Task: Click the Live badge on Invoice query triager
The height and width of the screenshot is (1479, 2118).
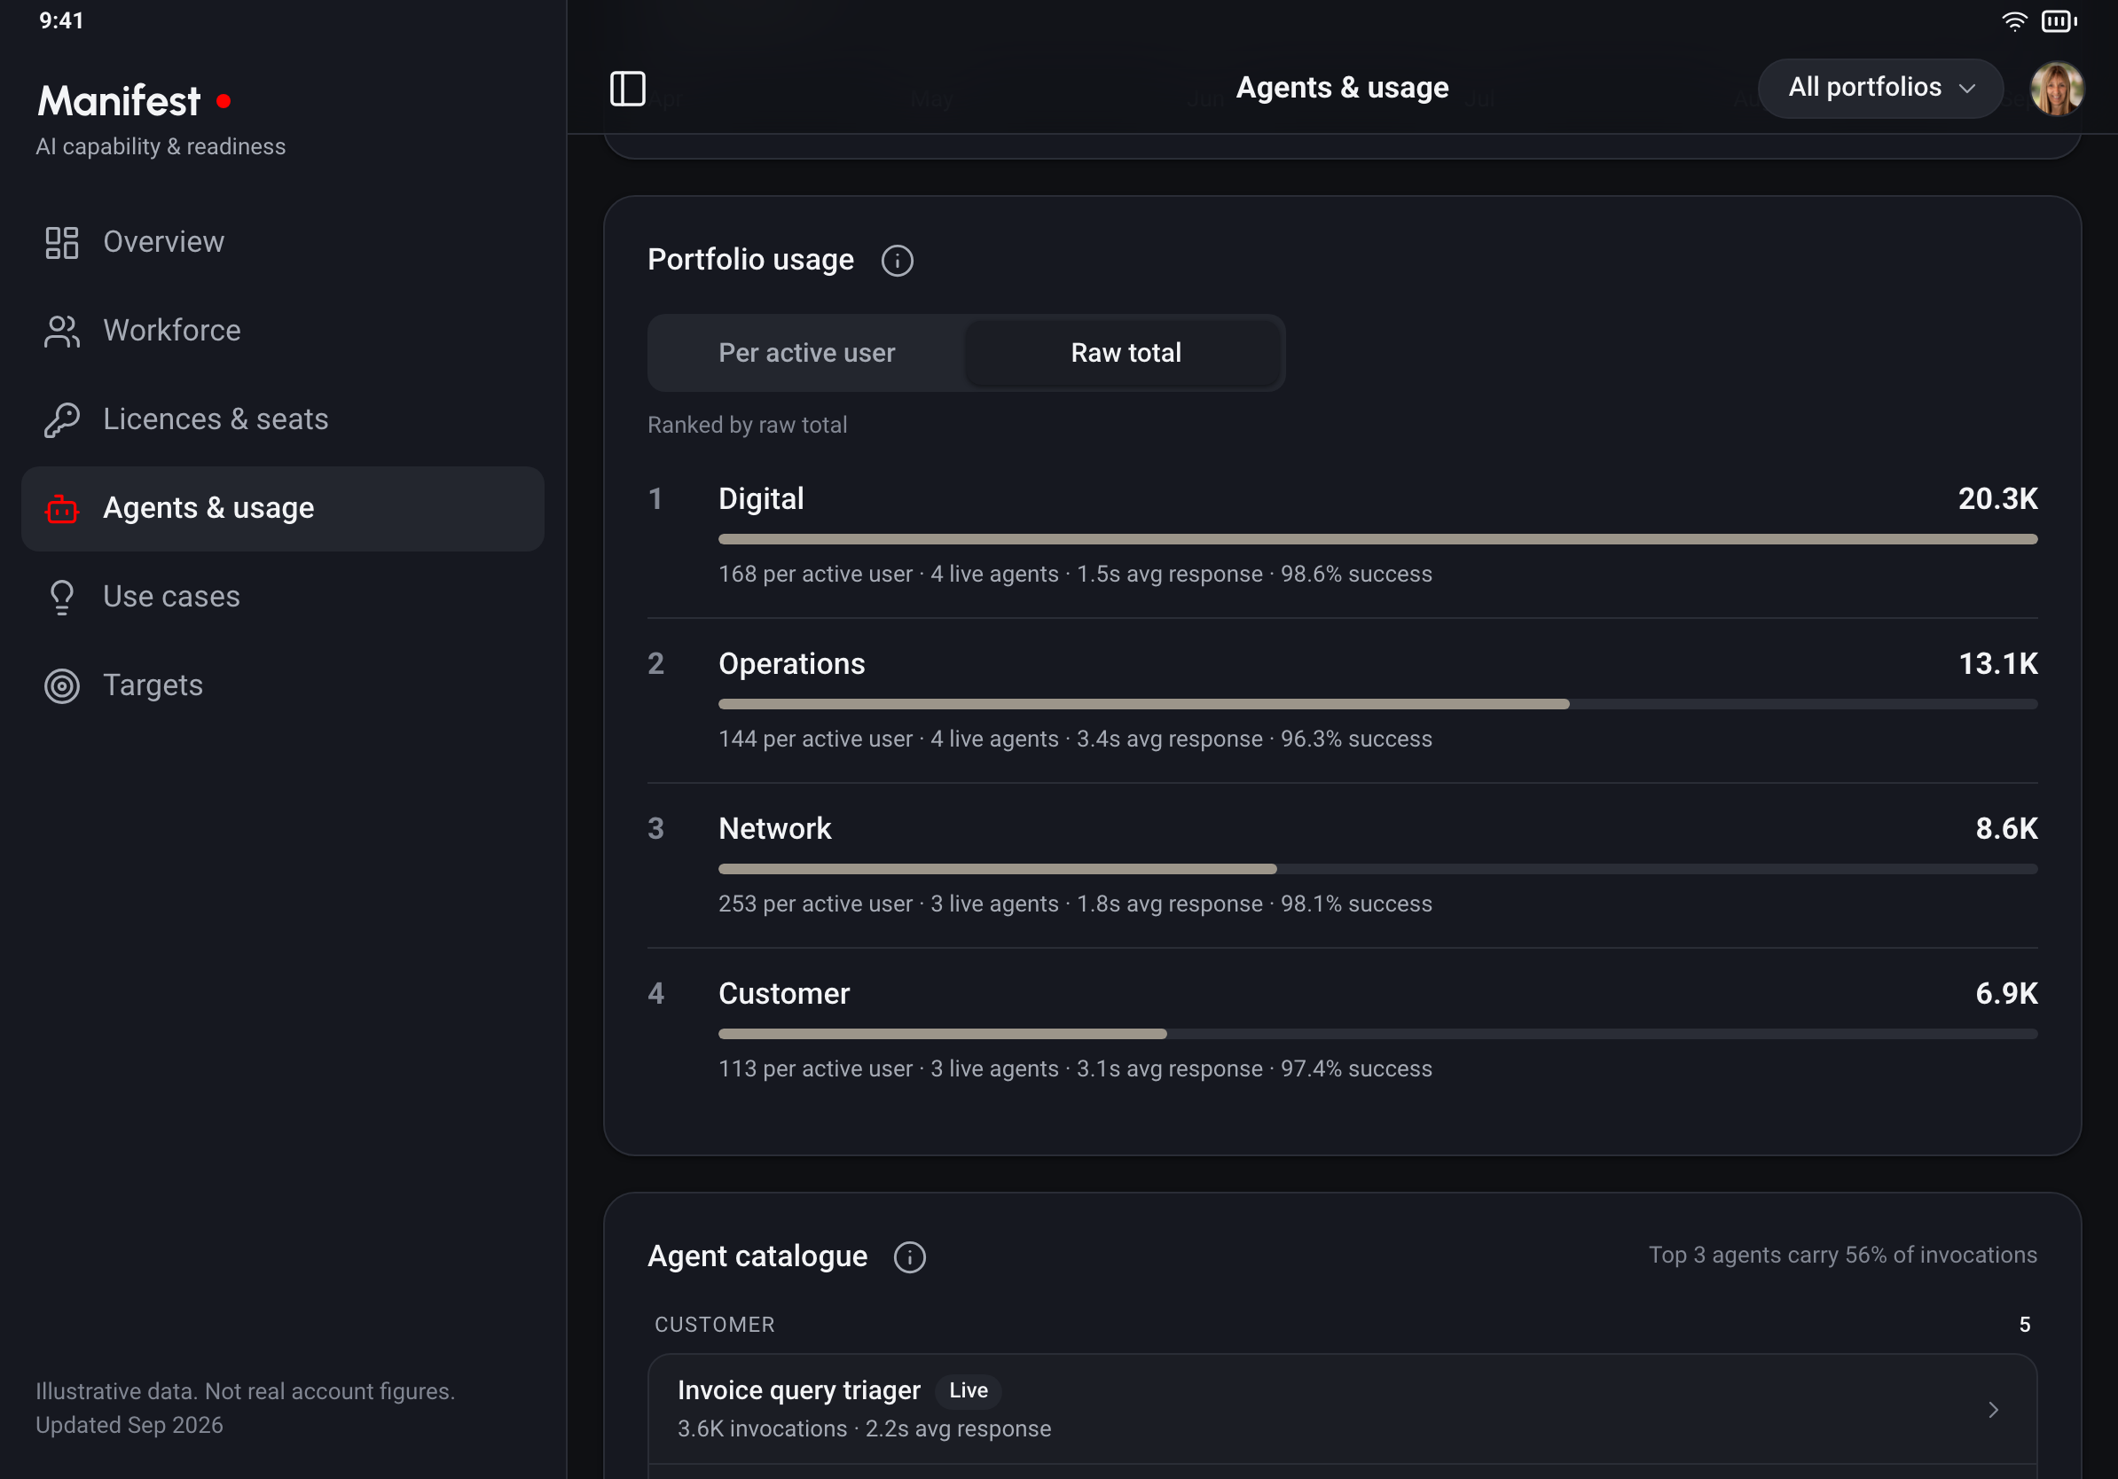Action: pyautogui.click(x=968, y=1390)
